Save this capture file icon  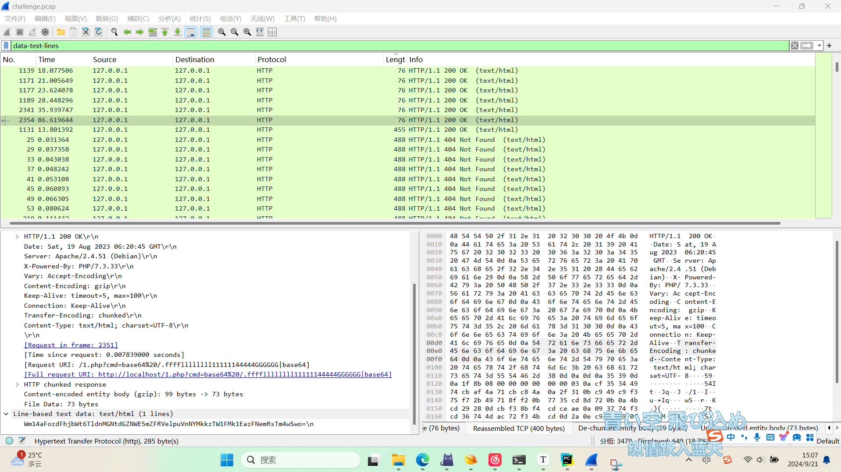coord(73,32)
